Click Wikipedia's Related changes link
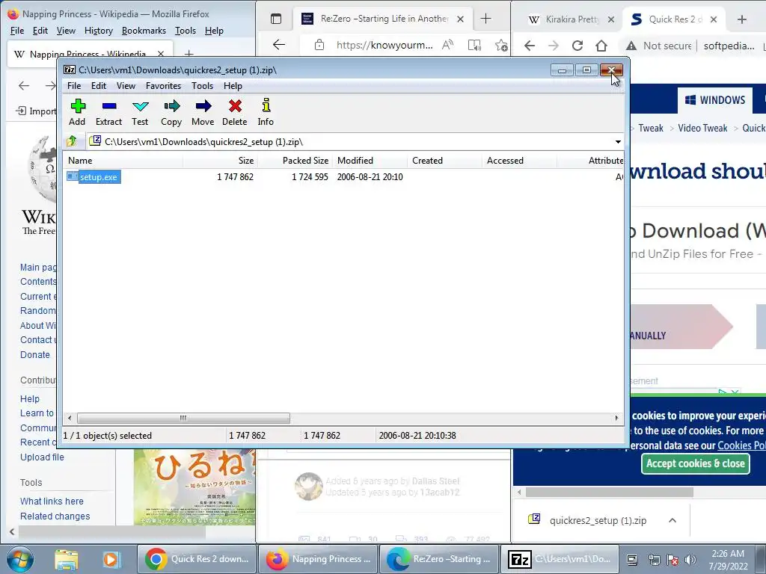Screen dimensions: 766x574 (x=55, y=516)
